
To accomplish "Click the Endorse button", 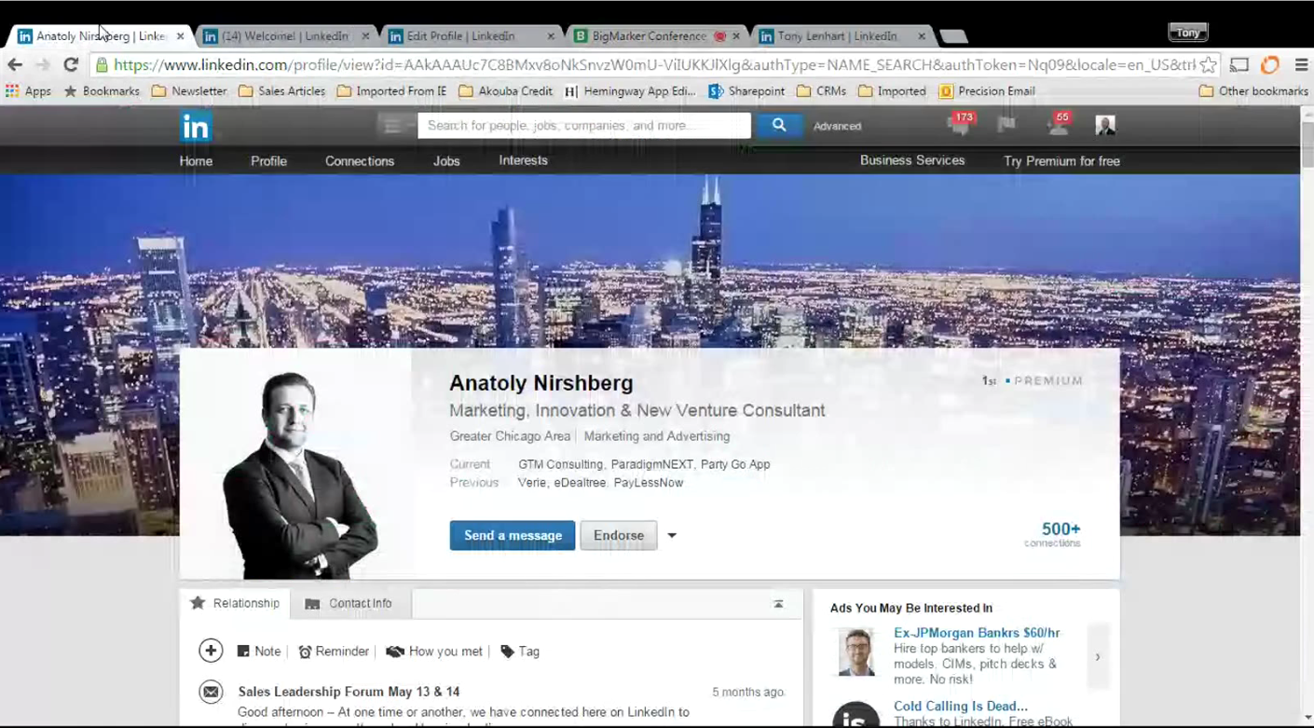I will click(x=619, y=535).
